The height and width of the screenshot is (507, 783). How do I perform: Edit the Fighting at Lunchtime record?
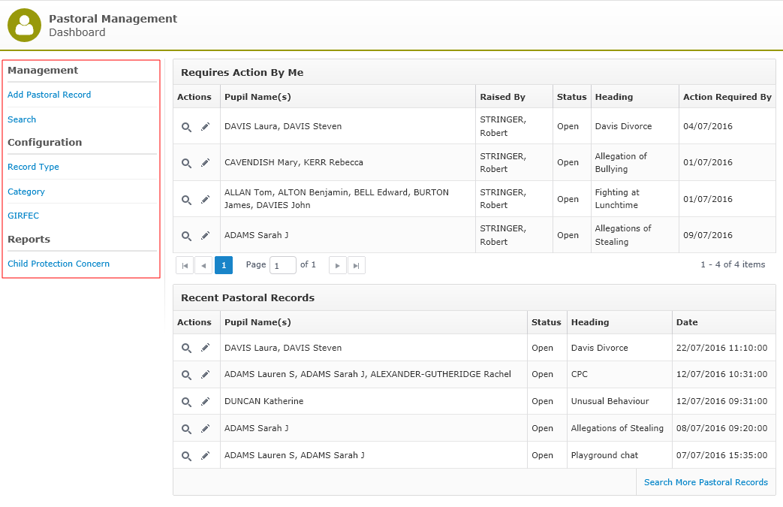[205, 200]
